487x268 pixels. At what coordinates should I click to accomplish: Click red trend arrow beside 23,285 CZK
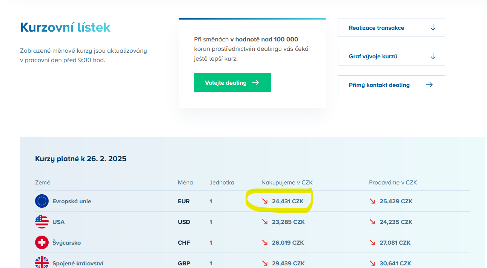(x=265, y=222)
